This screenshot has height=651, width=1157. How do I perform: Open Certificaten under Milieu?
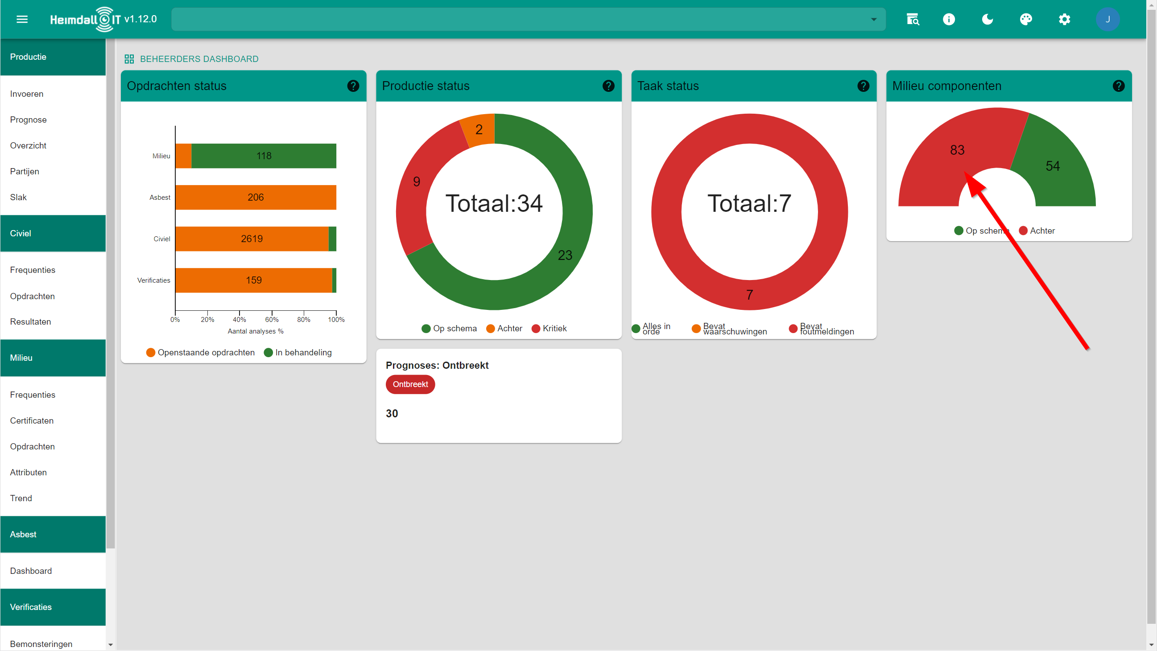point(31,420)
